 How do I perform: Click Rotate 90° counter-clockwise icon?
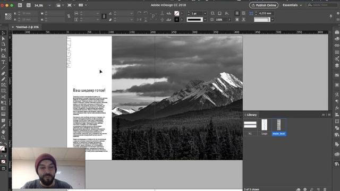coord(146,13)
